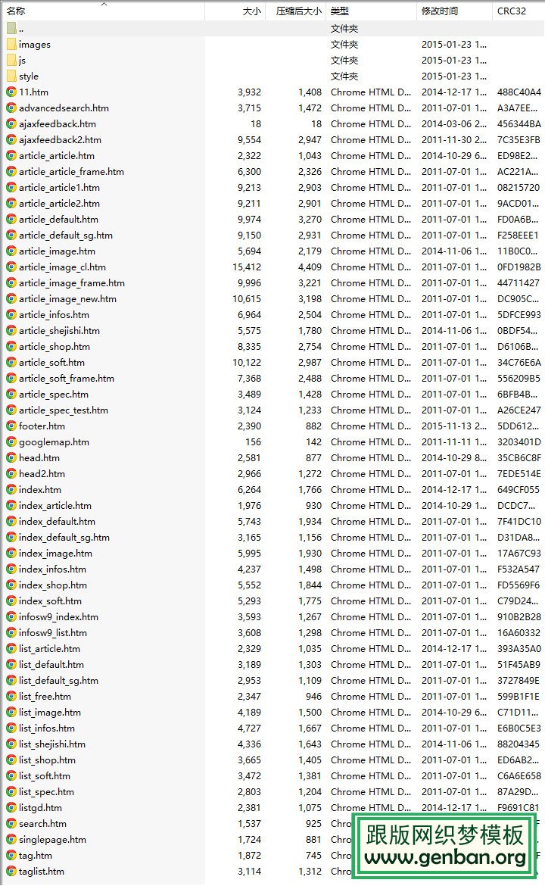Click the style folder icon
This screenshot has width=545, height=886.
[x=11, y=76]
